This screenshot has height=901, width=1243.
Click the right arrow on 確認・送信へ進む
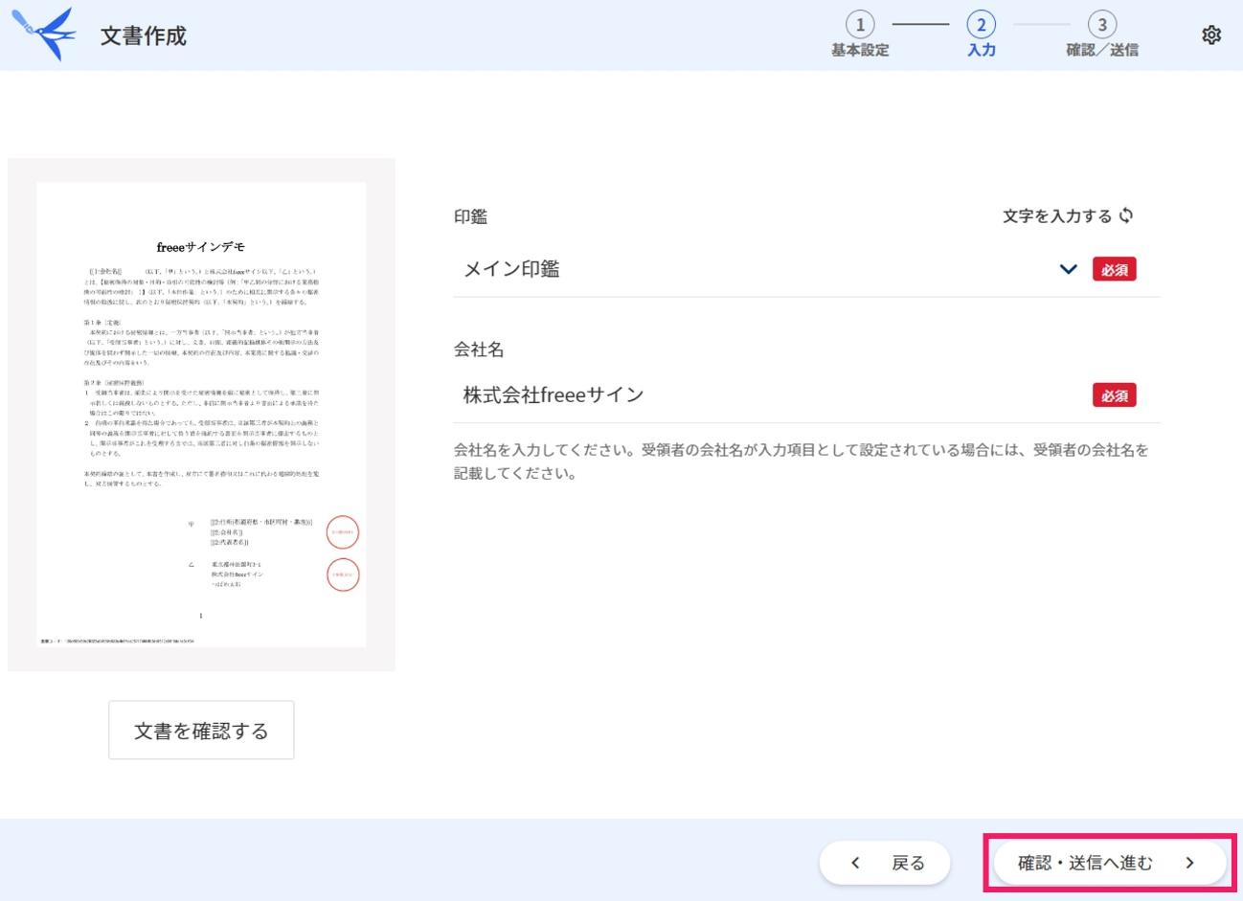tap(1189, 863)
